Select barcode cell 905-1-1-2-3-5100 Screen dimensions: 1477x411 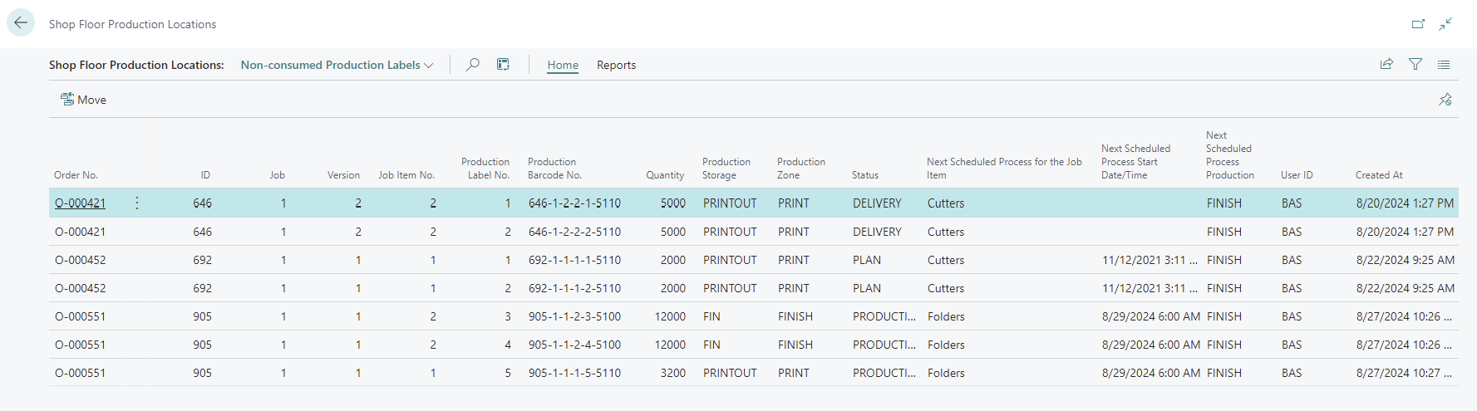[574, 316]
